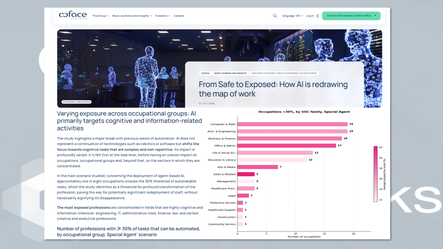Click the Log in link
This screenshot has height=249, width=443.
click(310, 16)
